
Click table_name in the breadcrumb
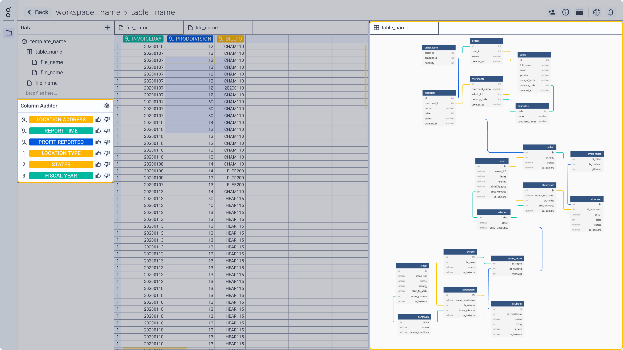[x=153, y=12]
